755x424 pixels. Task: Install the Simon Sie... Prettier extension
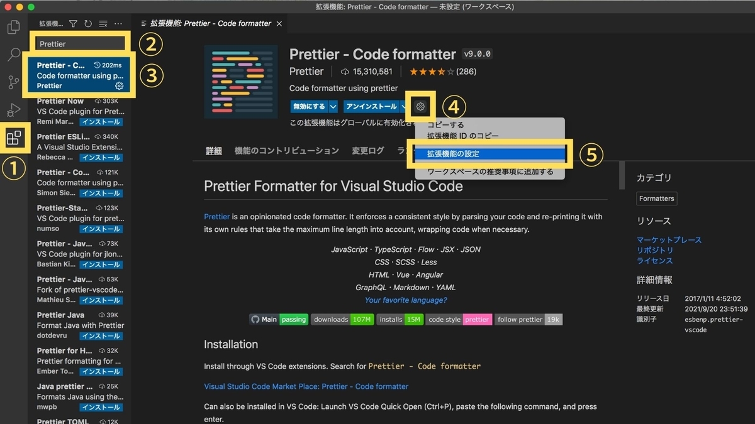point(101,193)
